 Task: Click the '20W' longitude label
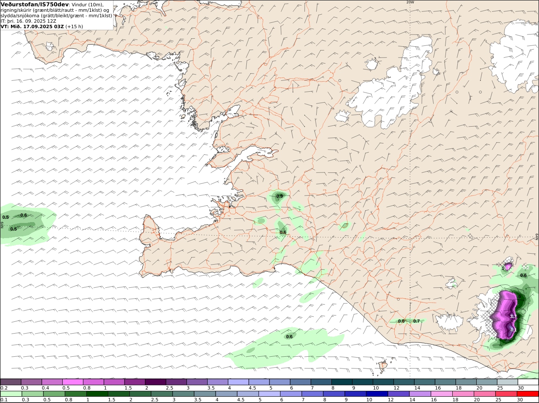pyautogui.click(x=410, y=2)
